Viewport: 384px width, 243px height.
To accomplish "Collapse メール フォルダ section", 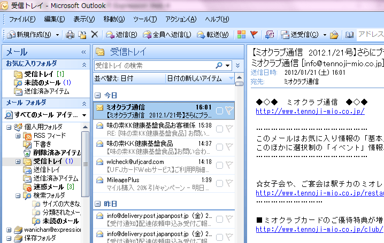I will click(84, 104).
